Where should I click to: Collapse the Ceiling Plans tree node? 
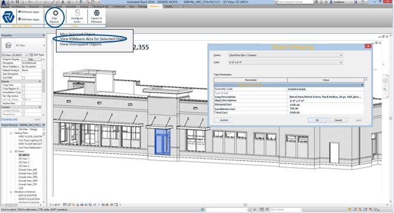(11, 133)
